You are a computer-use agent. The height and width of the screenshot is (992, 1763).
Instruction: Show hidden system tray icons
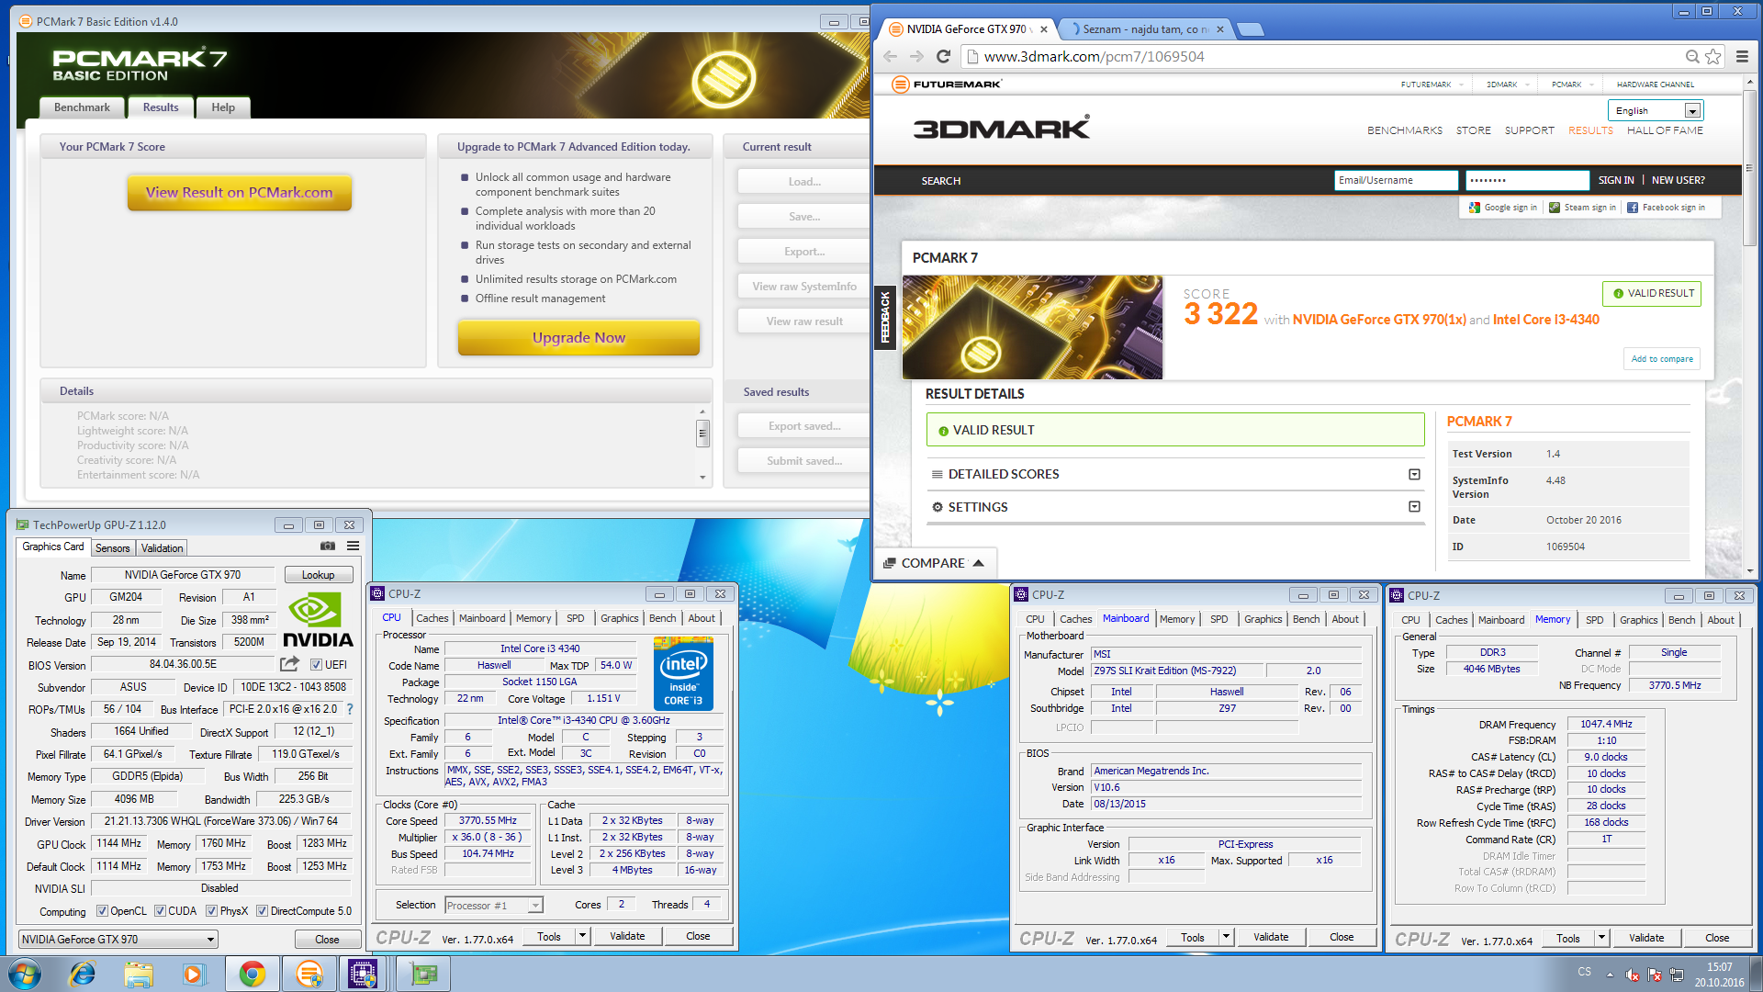(x=1610, y=975)
